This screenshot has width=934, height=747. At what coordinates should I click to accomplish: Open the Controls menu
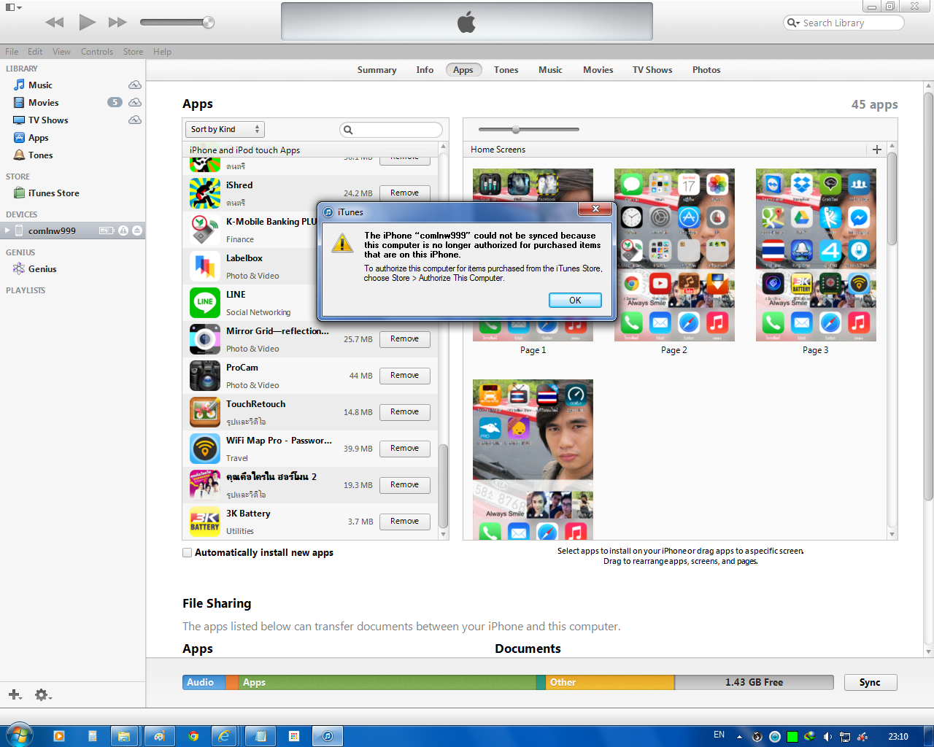(x=97, y=52)
